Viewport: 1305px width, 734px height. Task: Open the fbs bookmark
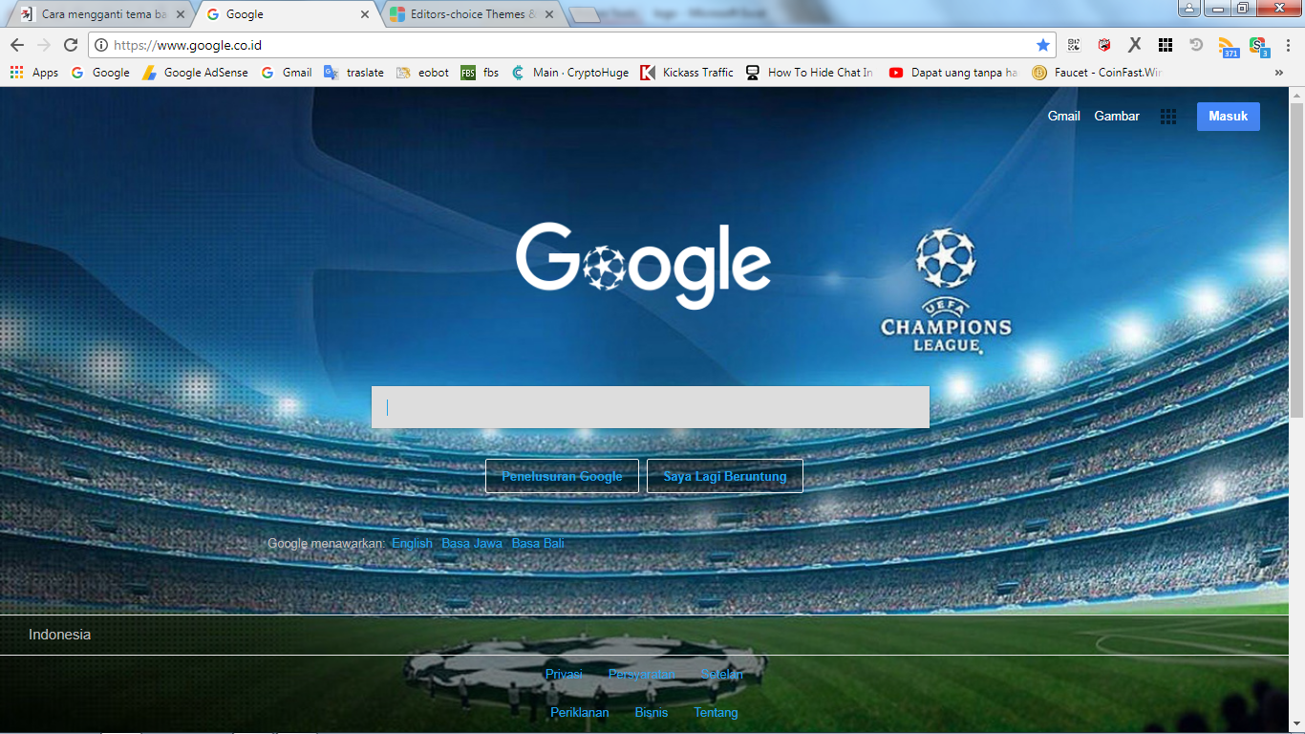point(480,73)
